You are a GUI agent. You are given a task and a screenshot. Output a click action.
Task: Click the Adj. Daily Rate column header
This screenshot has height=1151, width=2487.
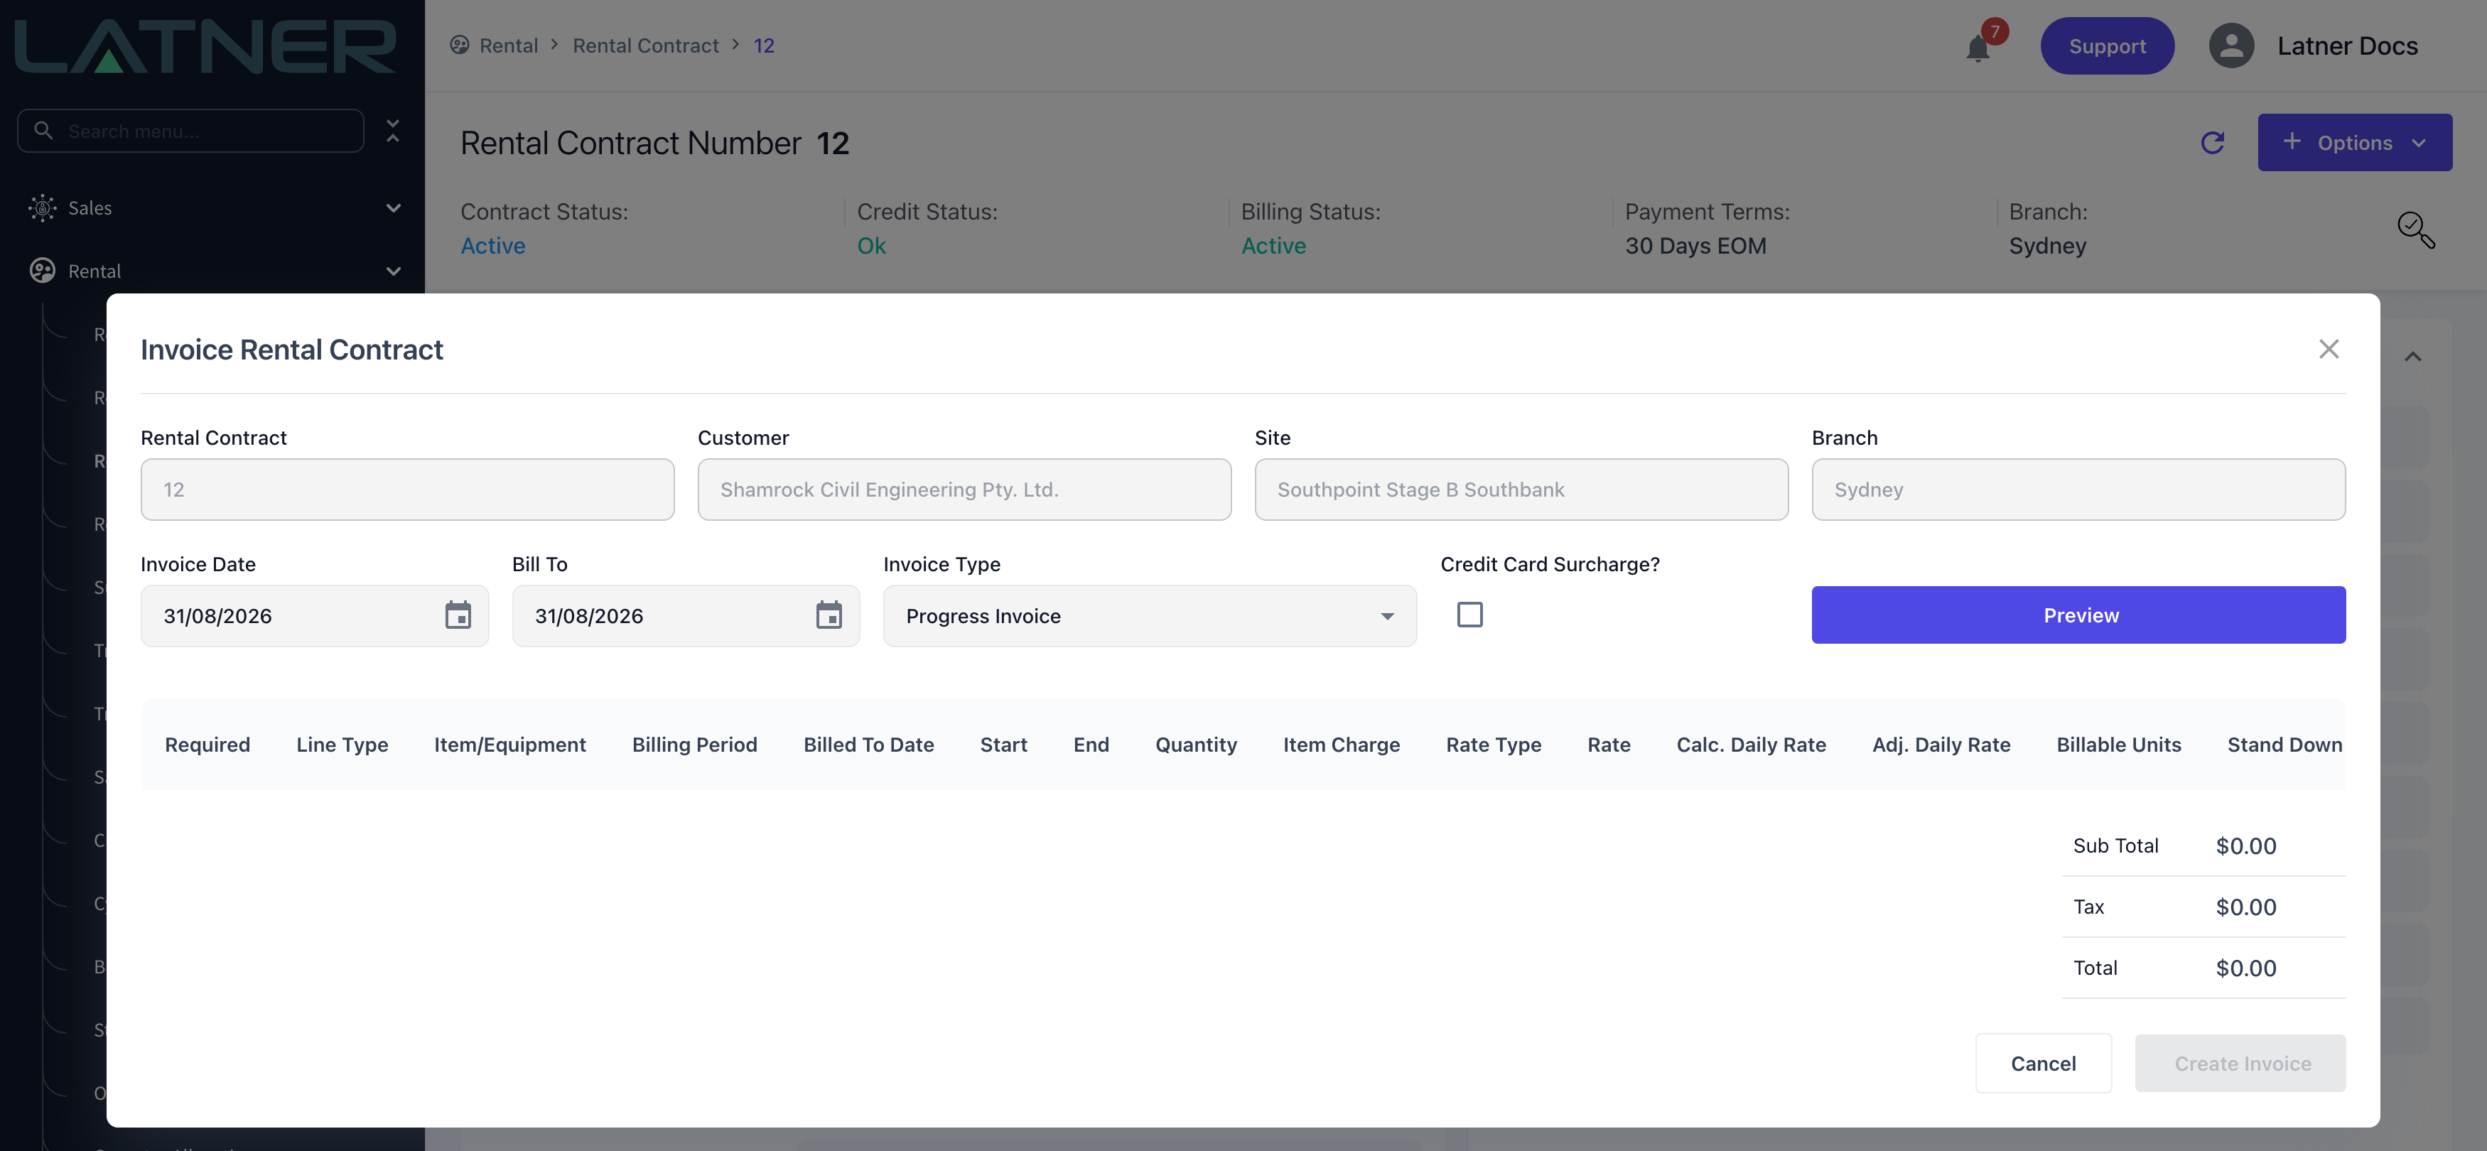pos(1941,745)
